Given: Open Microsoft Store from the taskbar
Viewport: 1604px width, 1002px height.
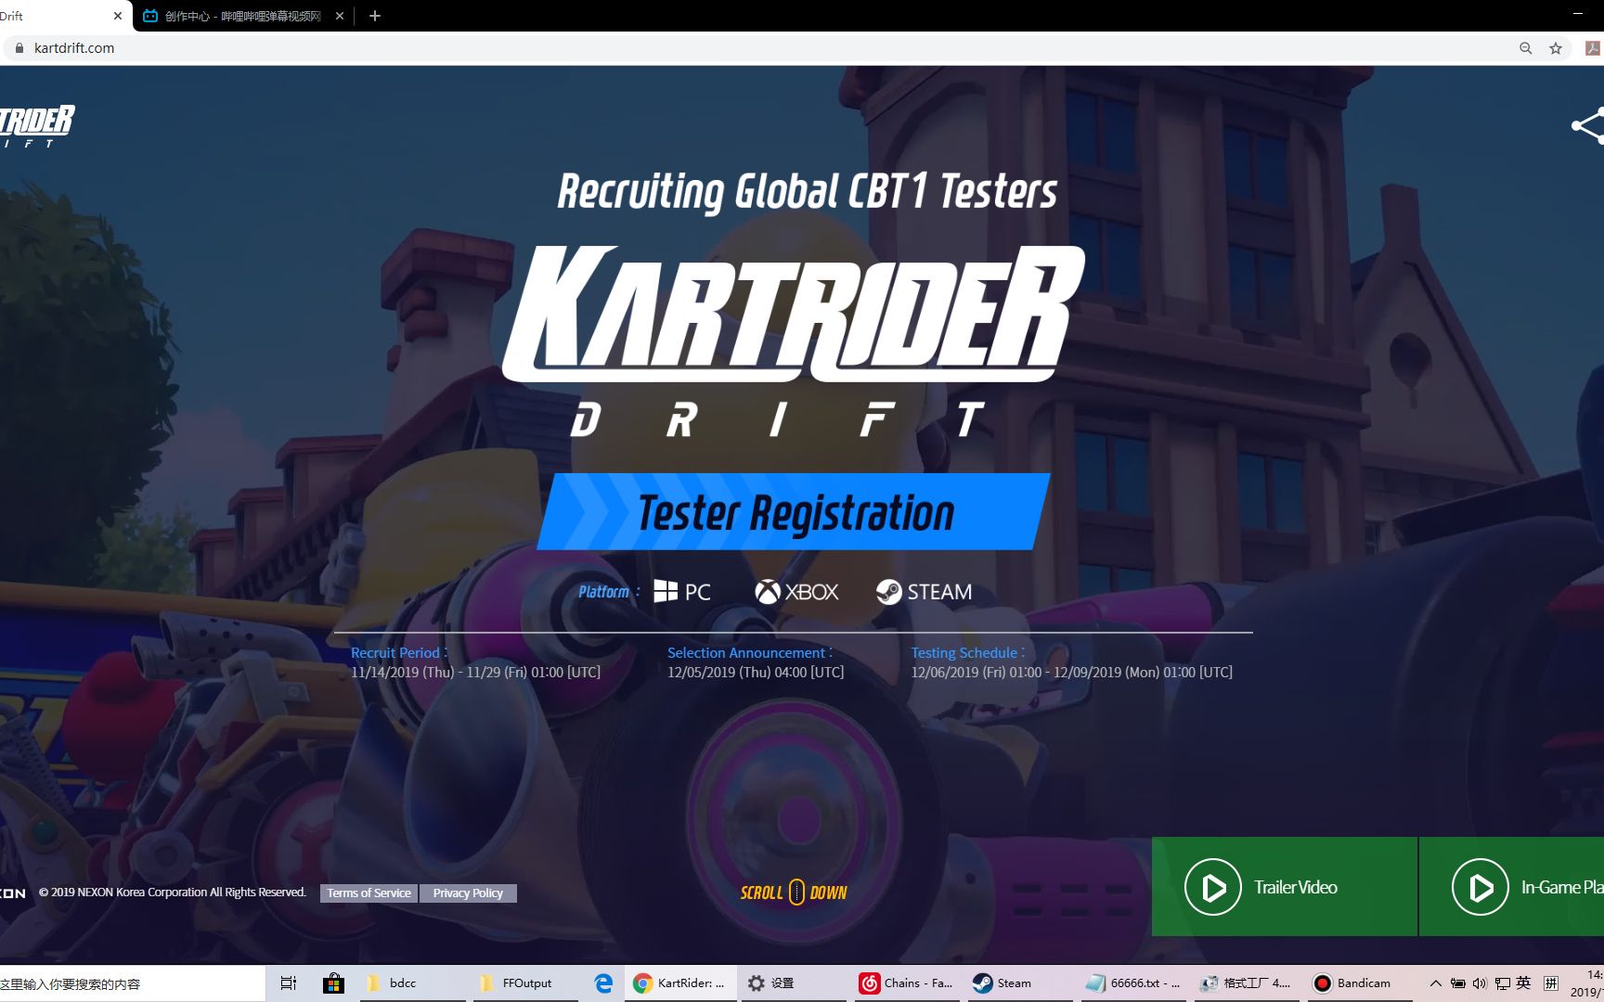Looking at the screenshot, I should pos(333,983).
